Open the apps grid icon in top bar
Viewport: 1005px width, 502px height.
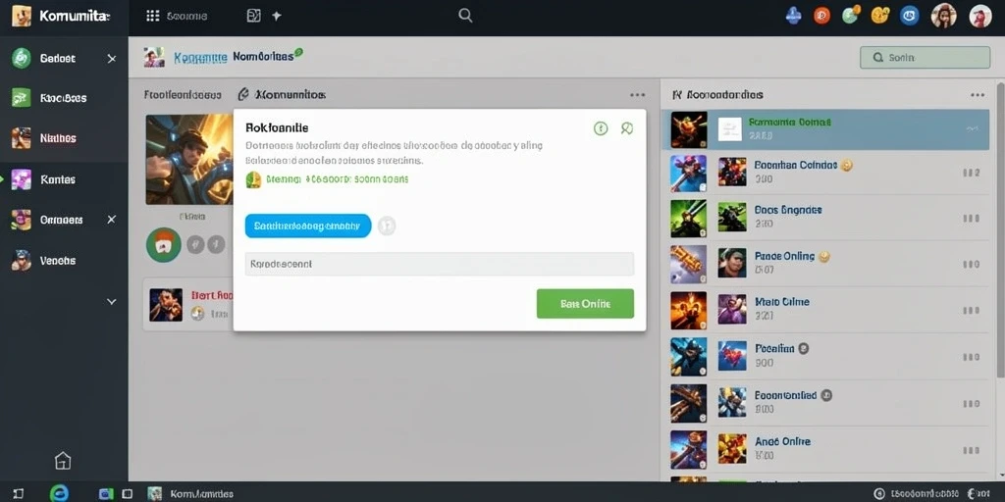[x=152, y=16]
